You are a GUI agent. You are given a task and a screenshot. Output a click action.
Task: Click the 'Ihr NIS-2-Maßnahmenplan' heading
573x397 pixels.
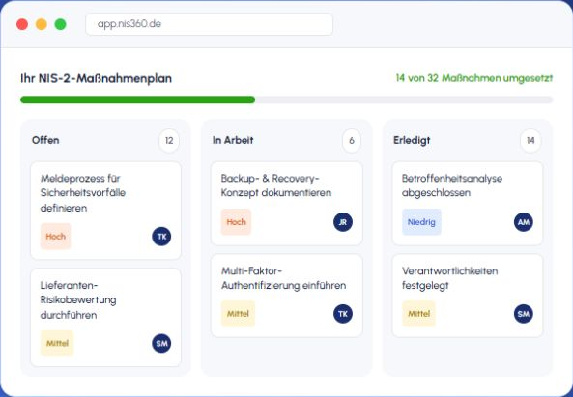(96, 78)
